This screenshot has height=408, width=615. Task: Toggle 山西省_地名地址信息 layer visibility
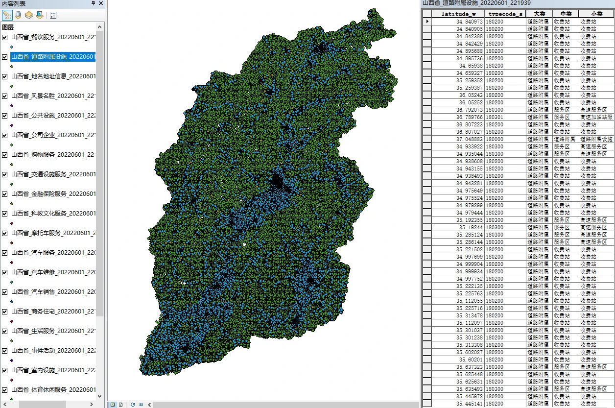tap(5, 76)
